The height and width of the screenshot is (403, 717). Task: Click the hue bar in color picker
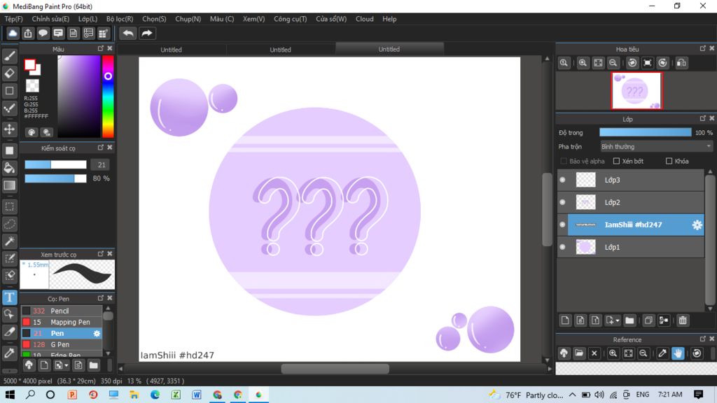[108, 97]
